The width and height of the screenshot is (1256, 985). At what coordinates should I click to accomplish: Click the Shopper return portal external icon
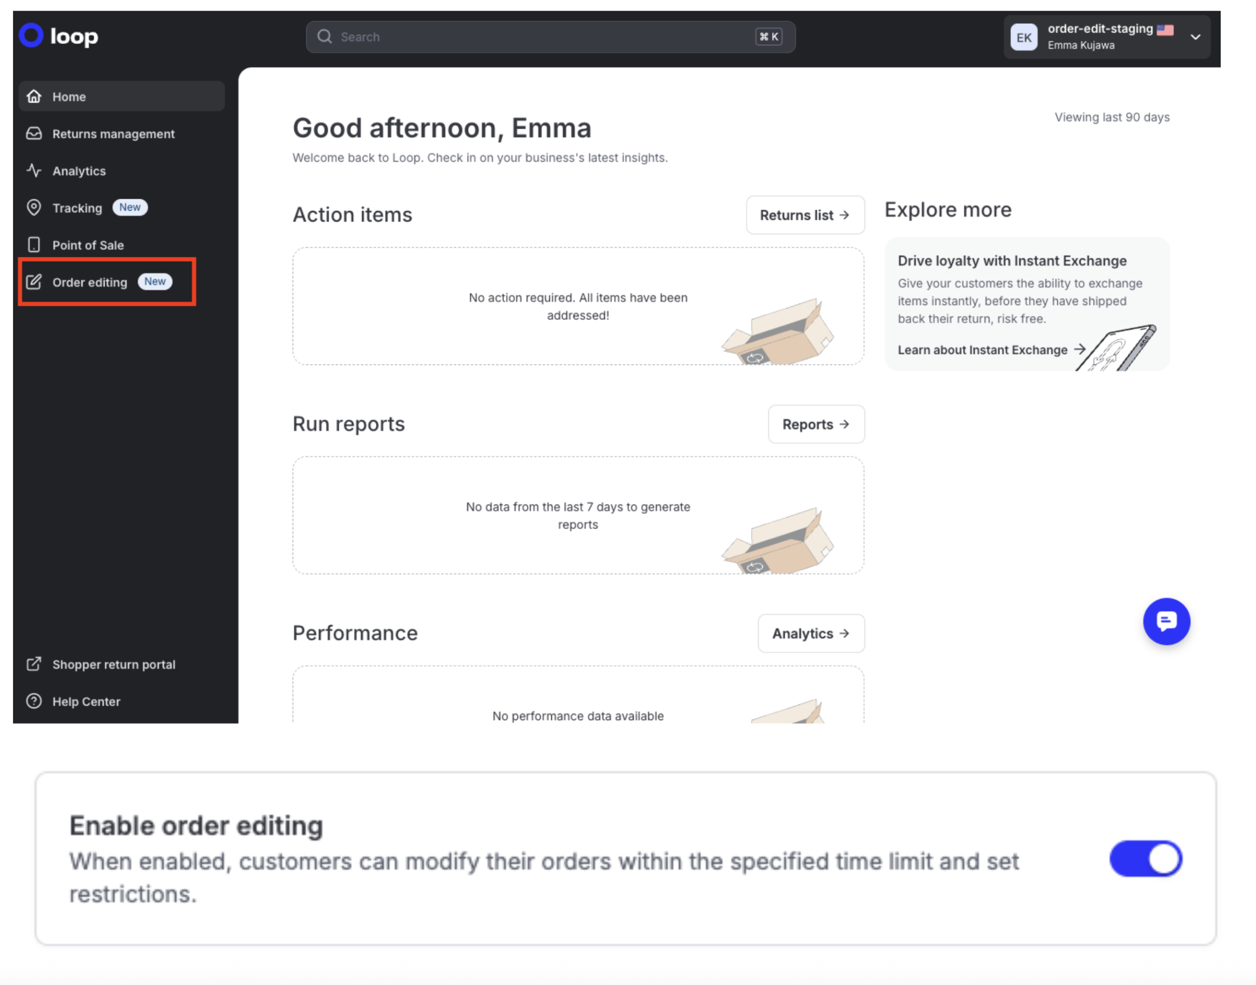click(34, 664)
